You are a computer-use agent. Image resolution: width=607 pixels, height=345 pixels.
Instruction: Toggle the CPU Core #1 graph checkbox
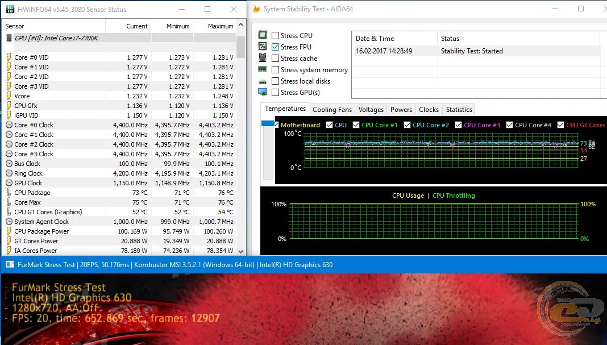(356, 124)
